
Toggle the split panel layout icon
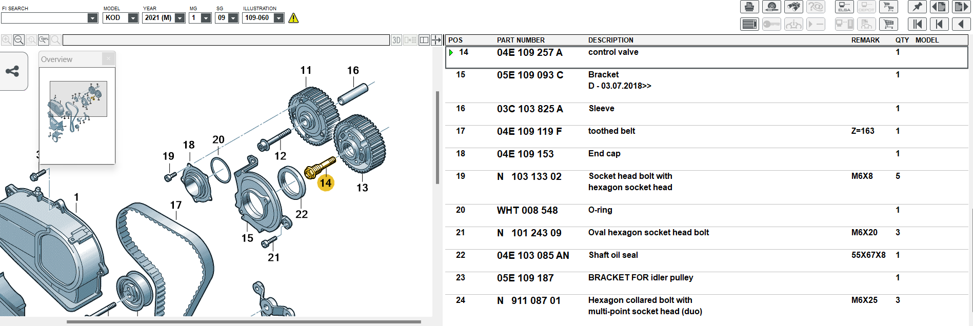424,40
